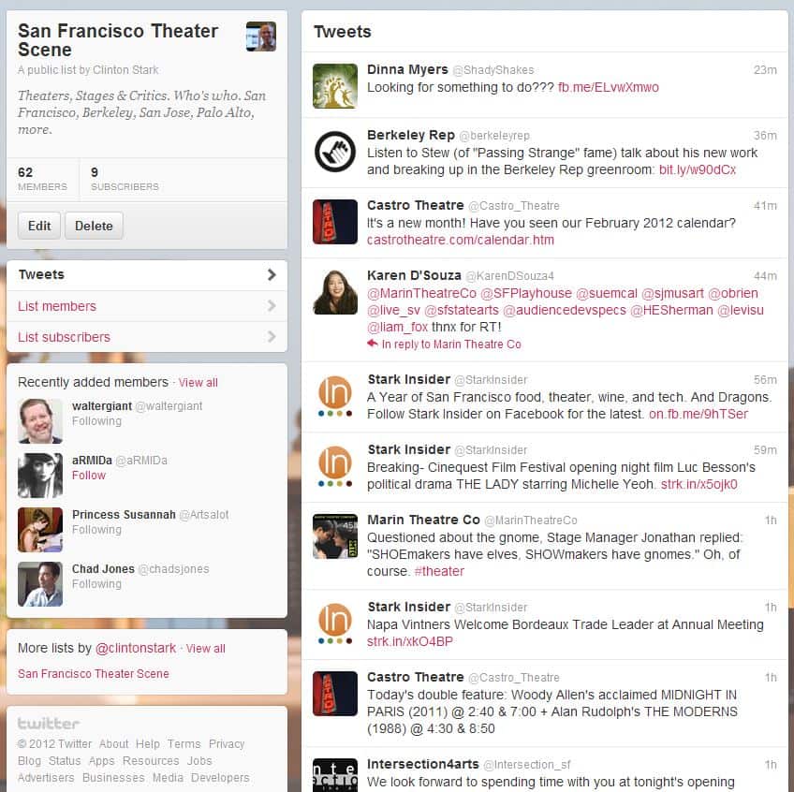Expand the Tweets section chevron
794x792 pixels.
pyautogui.click(x=272, y=275)
